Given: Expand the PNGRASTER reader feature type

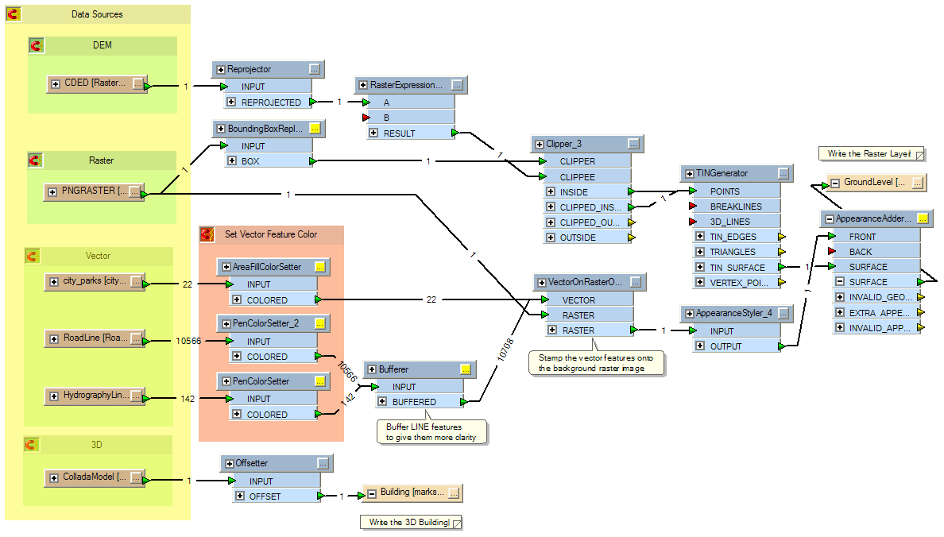Looking at the screenshot, I should (52, 192).
